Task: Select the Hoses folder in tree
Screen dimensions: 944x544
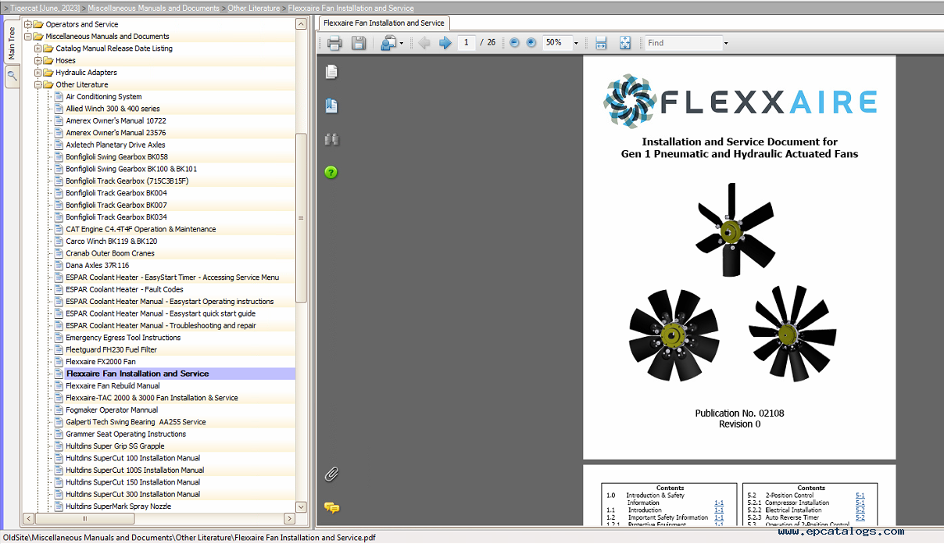Action: (x=66, y=60)
